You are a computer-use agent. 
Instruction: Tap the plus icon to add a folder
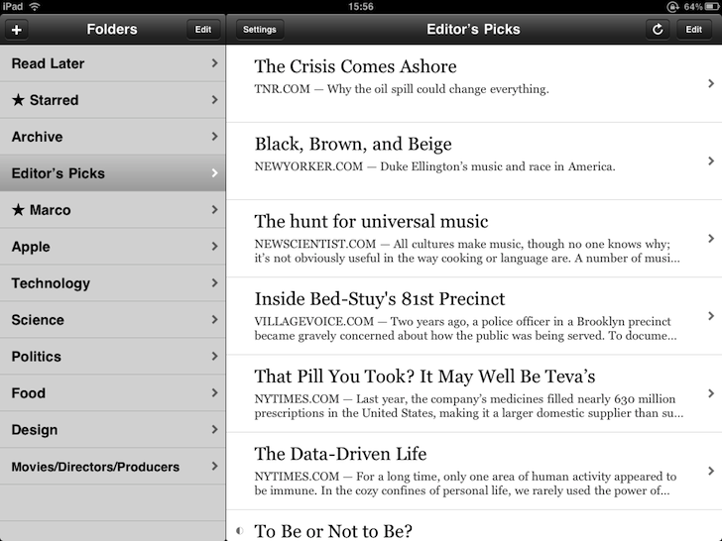(17, 30)
